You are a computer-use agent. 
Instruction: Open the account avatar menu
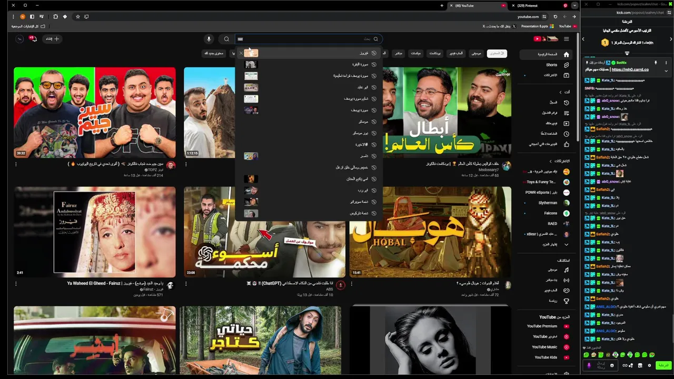click(x=19, y=39)
